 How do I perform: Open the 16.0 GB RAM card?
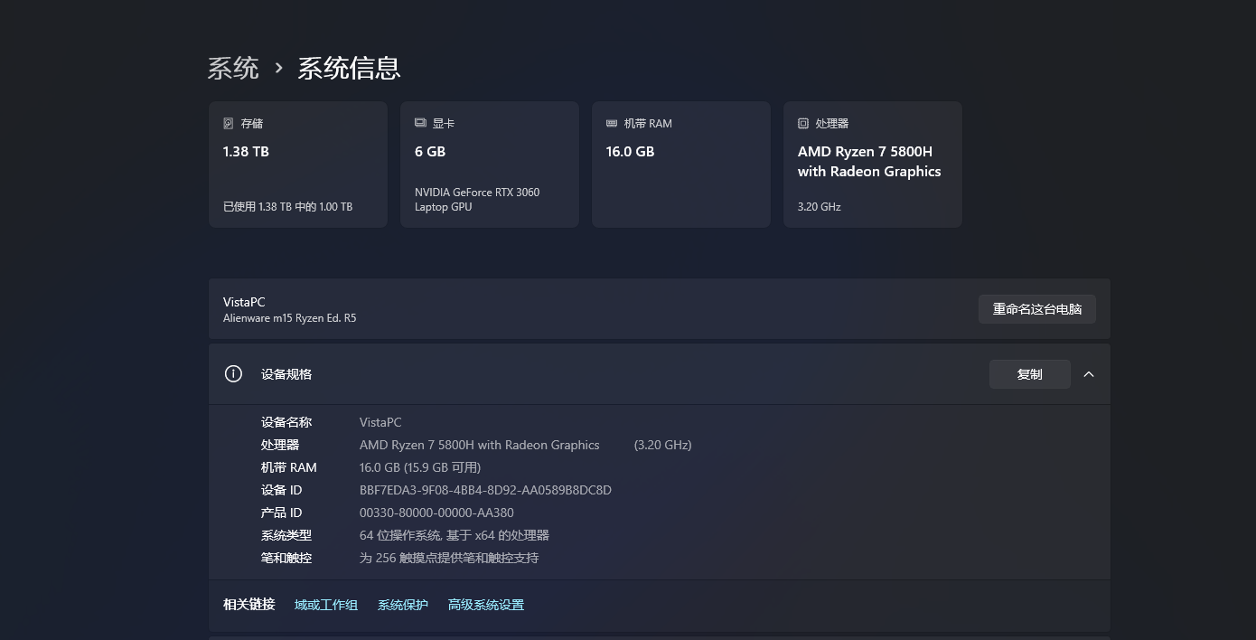681,165
